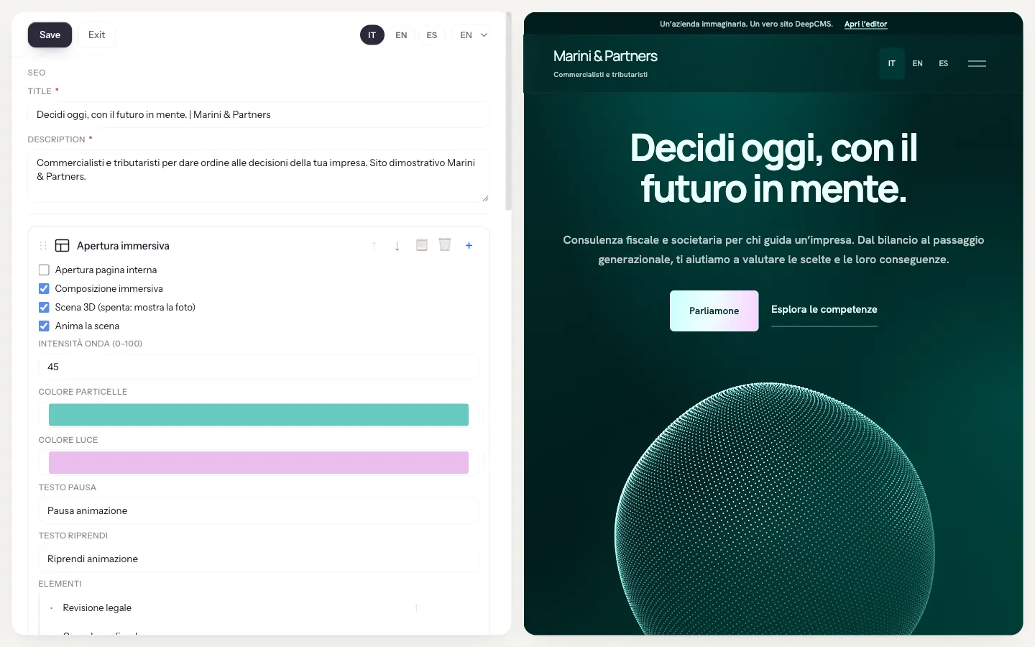Select ES language in site preview
1035x647 pixels.
[x=943, y=63]
